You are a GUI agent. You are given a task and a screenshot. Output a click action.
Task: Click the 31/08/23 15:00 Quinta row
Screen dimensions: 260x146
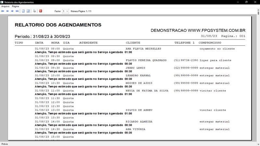point(54,137)
